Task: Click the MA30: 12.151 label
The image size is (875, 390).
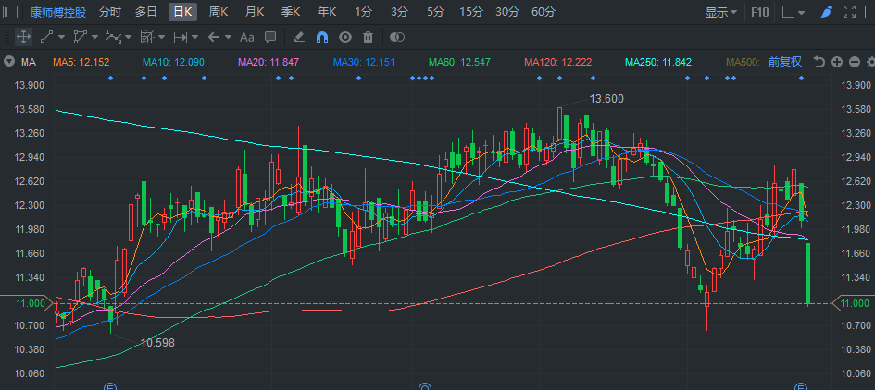Action: [x=364, y=63]
